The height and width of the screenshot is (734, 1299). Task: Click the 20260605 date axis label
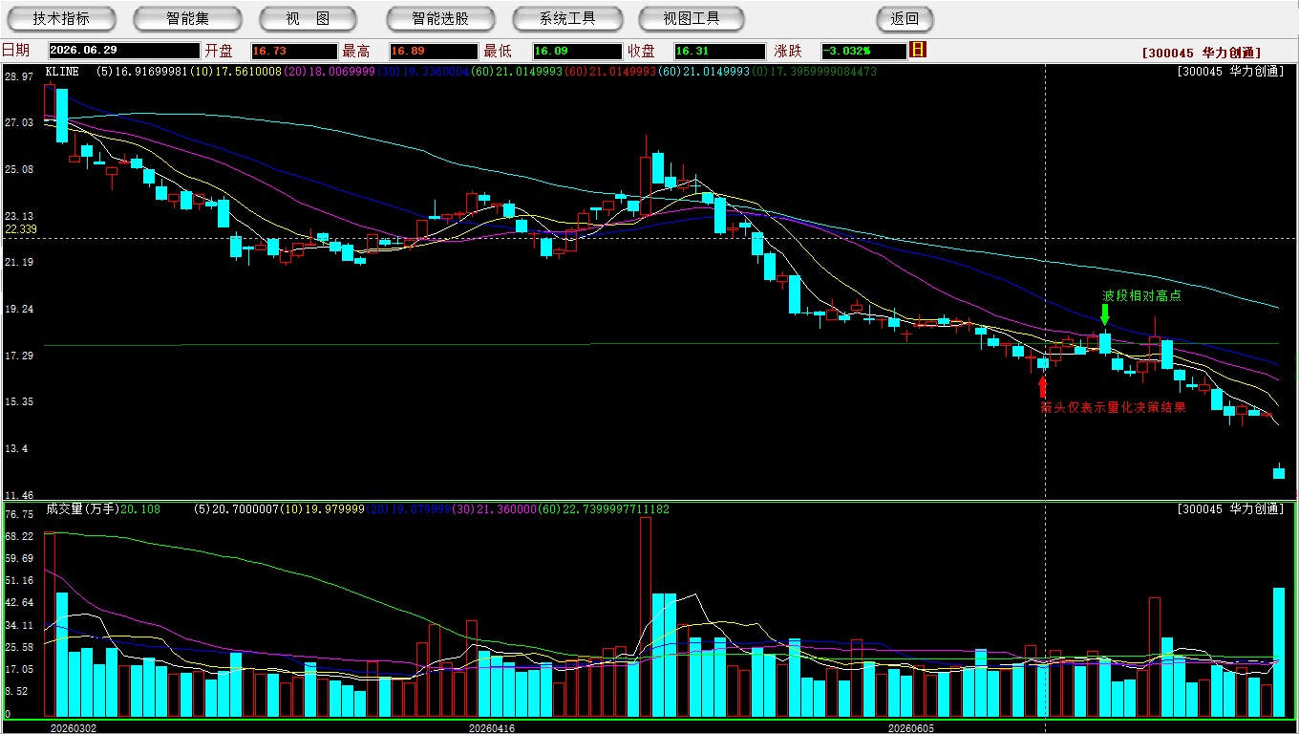[x=910, y=728]
